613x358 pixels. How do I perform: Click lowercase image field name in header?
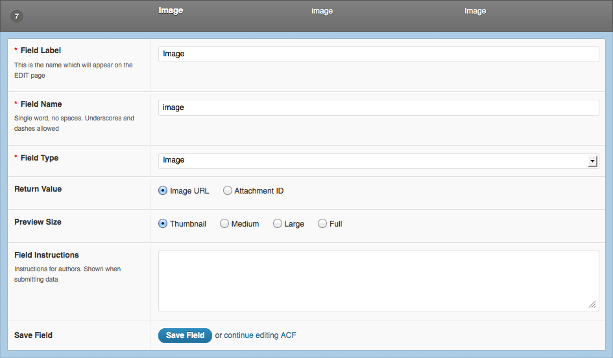pos(322,11)
